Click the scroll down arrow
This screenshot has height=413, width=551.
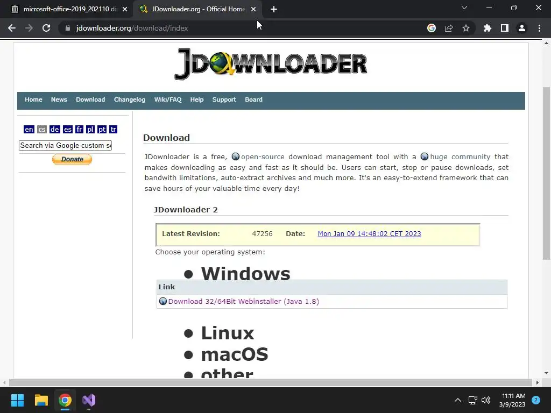point(546,373)
